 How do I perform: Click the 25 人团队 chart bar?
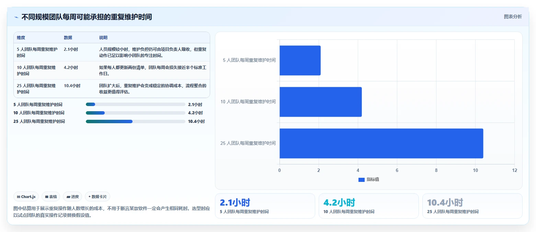click(x=381, y=143)
